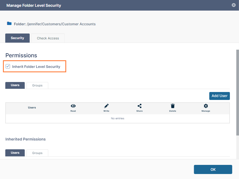Screen dimensions: 239x179
Task: Click the Share icon in permissions table
Action: point(140,106)
